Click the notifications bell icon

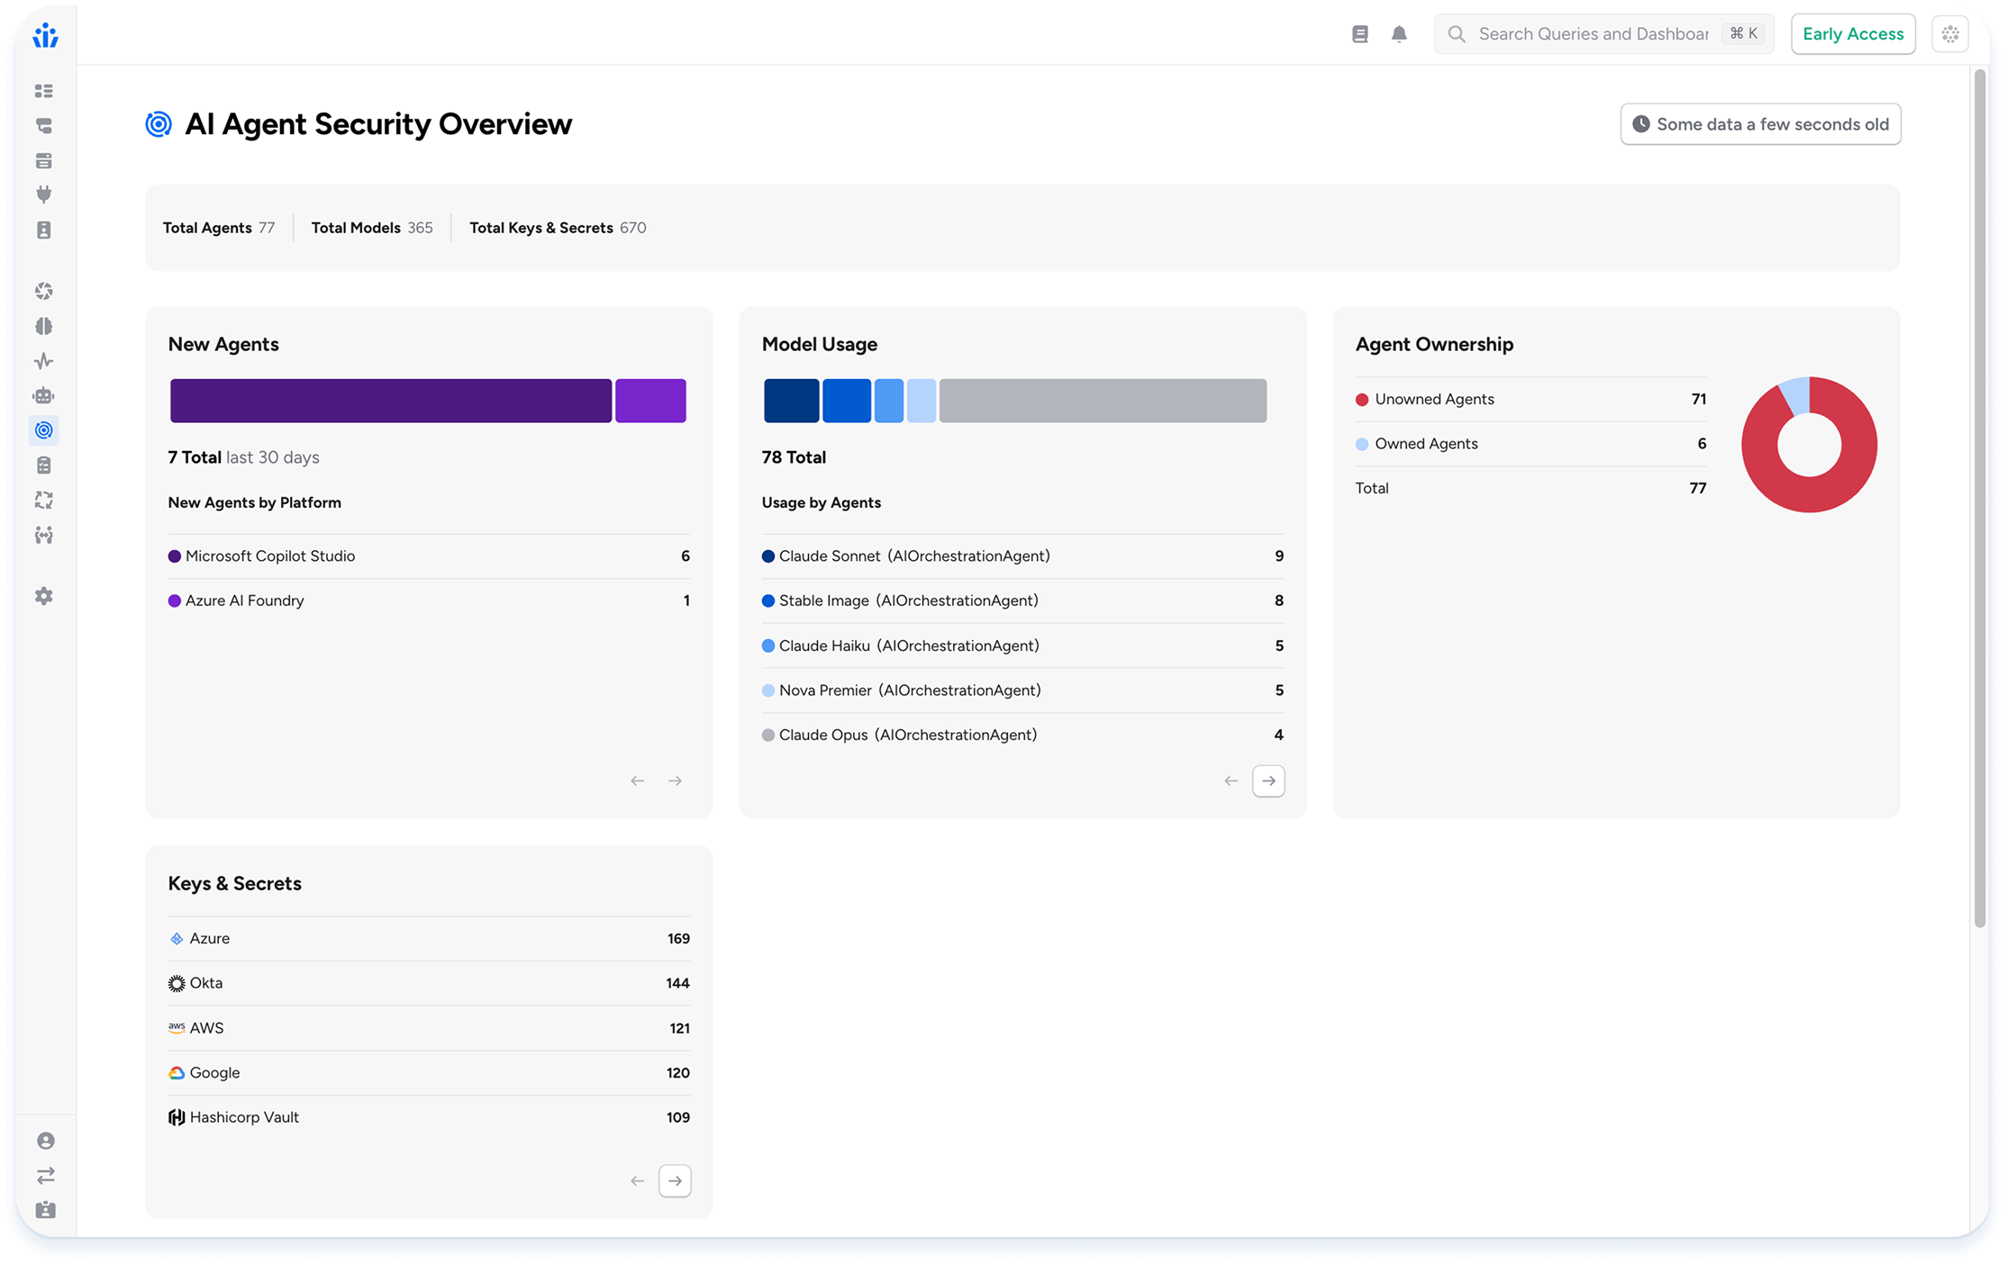click(1399, 34)
